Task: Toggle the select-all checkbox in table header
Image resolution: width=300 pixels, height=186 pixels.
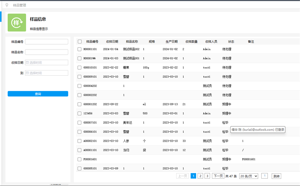Action: coord(79,42)
